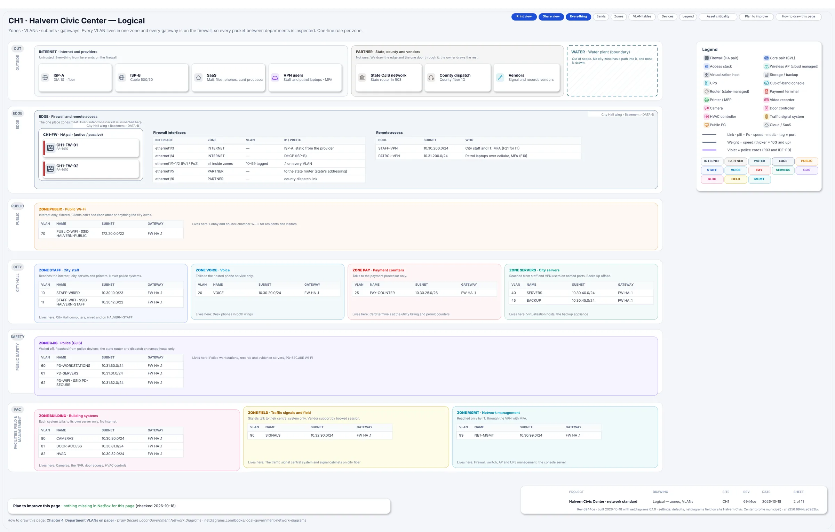Open the Devices view
Image resolution: width=835 pixels, height=532 pixels.
(x=667, y=17)
